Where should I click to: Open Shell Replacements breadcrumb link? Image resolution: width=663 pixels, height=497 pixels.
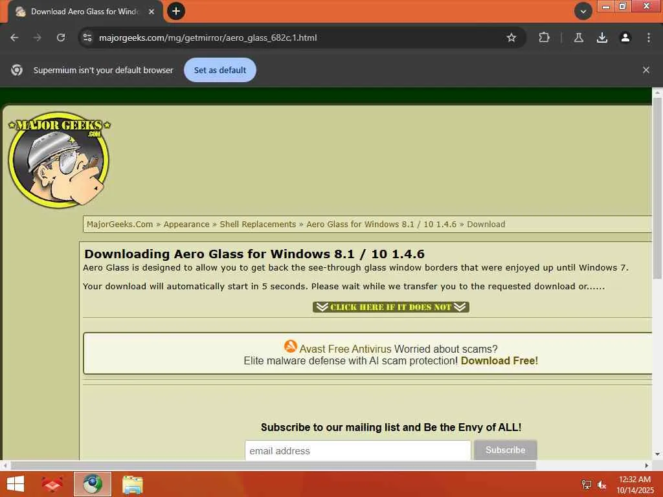point(258,225)
